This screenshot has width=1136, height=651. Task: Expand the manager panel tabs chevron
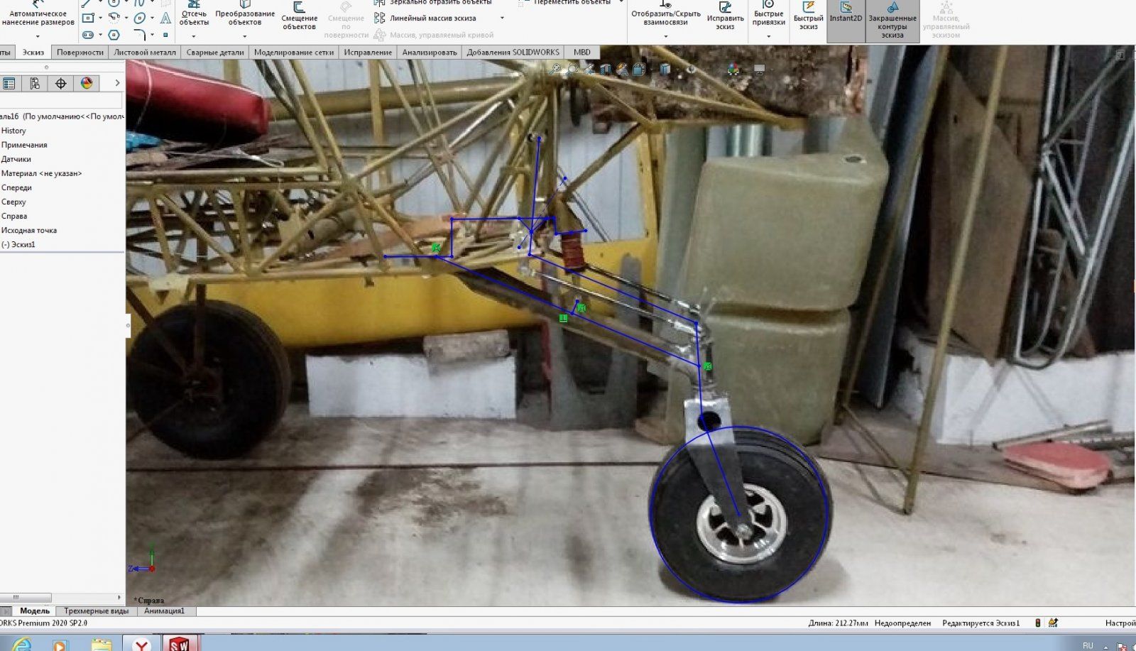point(117,84)
